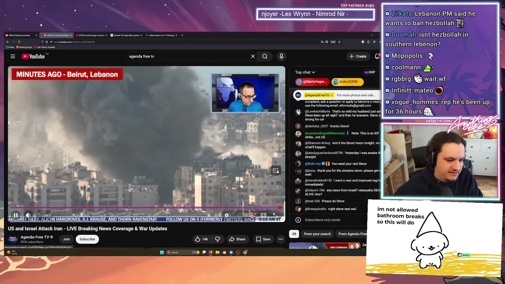Open @LowkeyValkyrie's chat profile
This screenshot has height=284, width=505.
(x=298, y=112)
